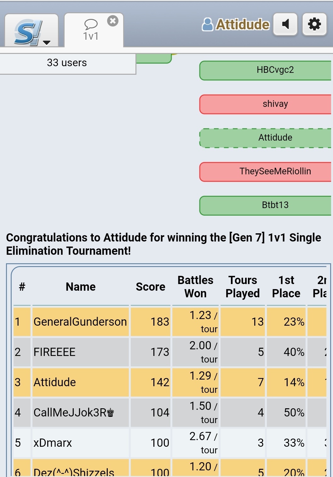The image size is (333, 477).
Task: Expand the 33 users list
Action: click(67, 63)
